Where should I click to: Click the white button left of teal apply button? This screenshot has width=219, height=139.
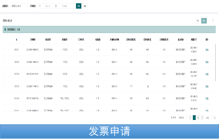[197, 21]
